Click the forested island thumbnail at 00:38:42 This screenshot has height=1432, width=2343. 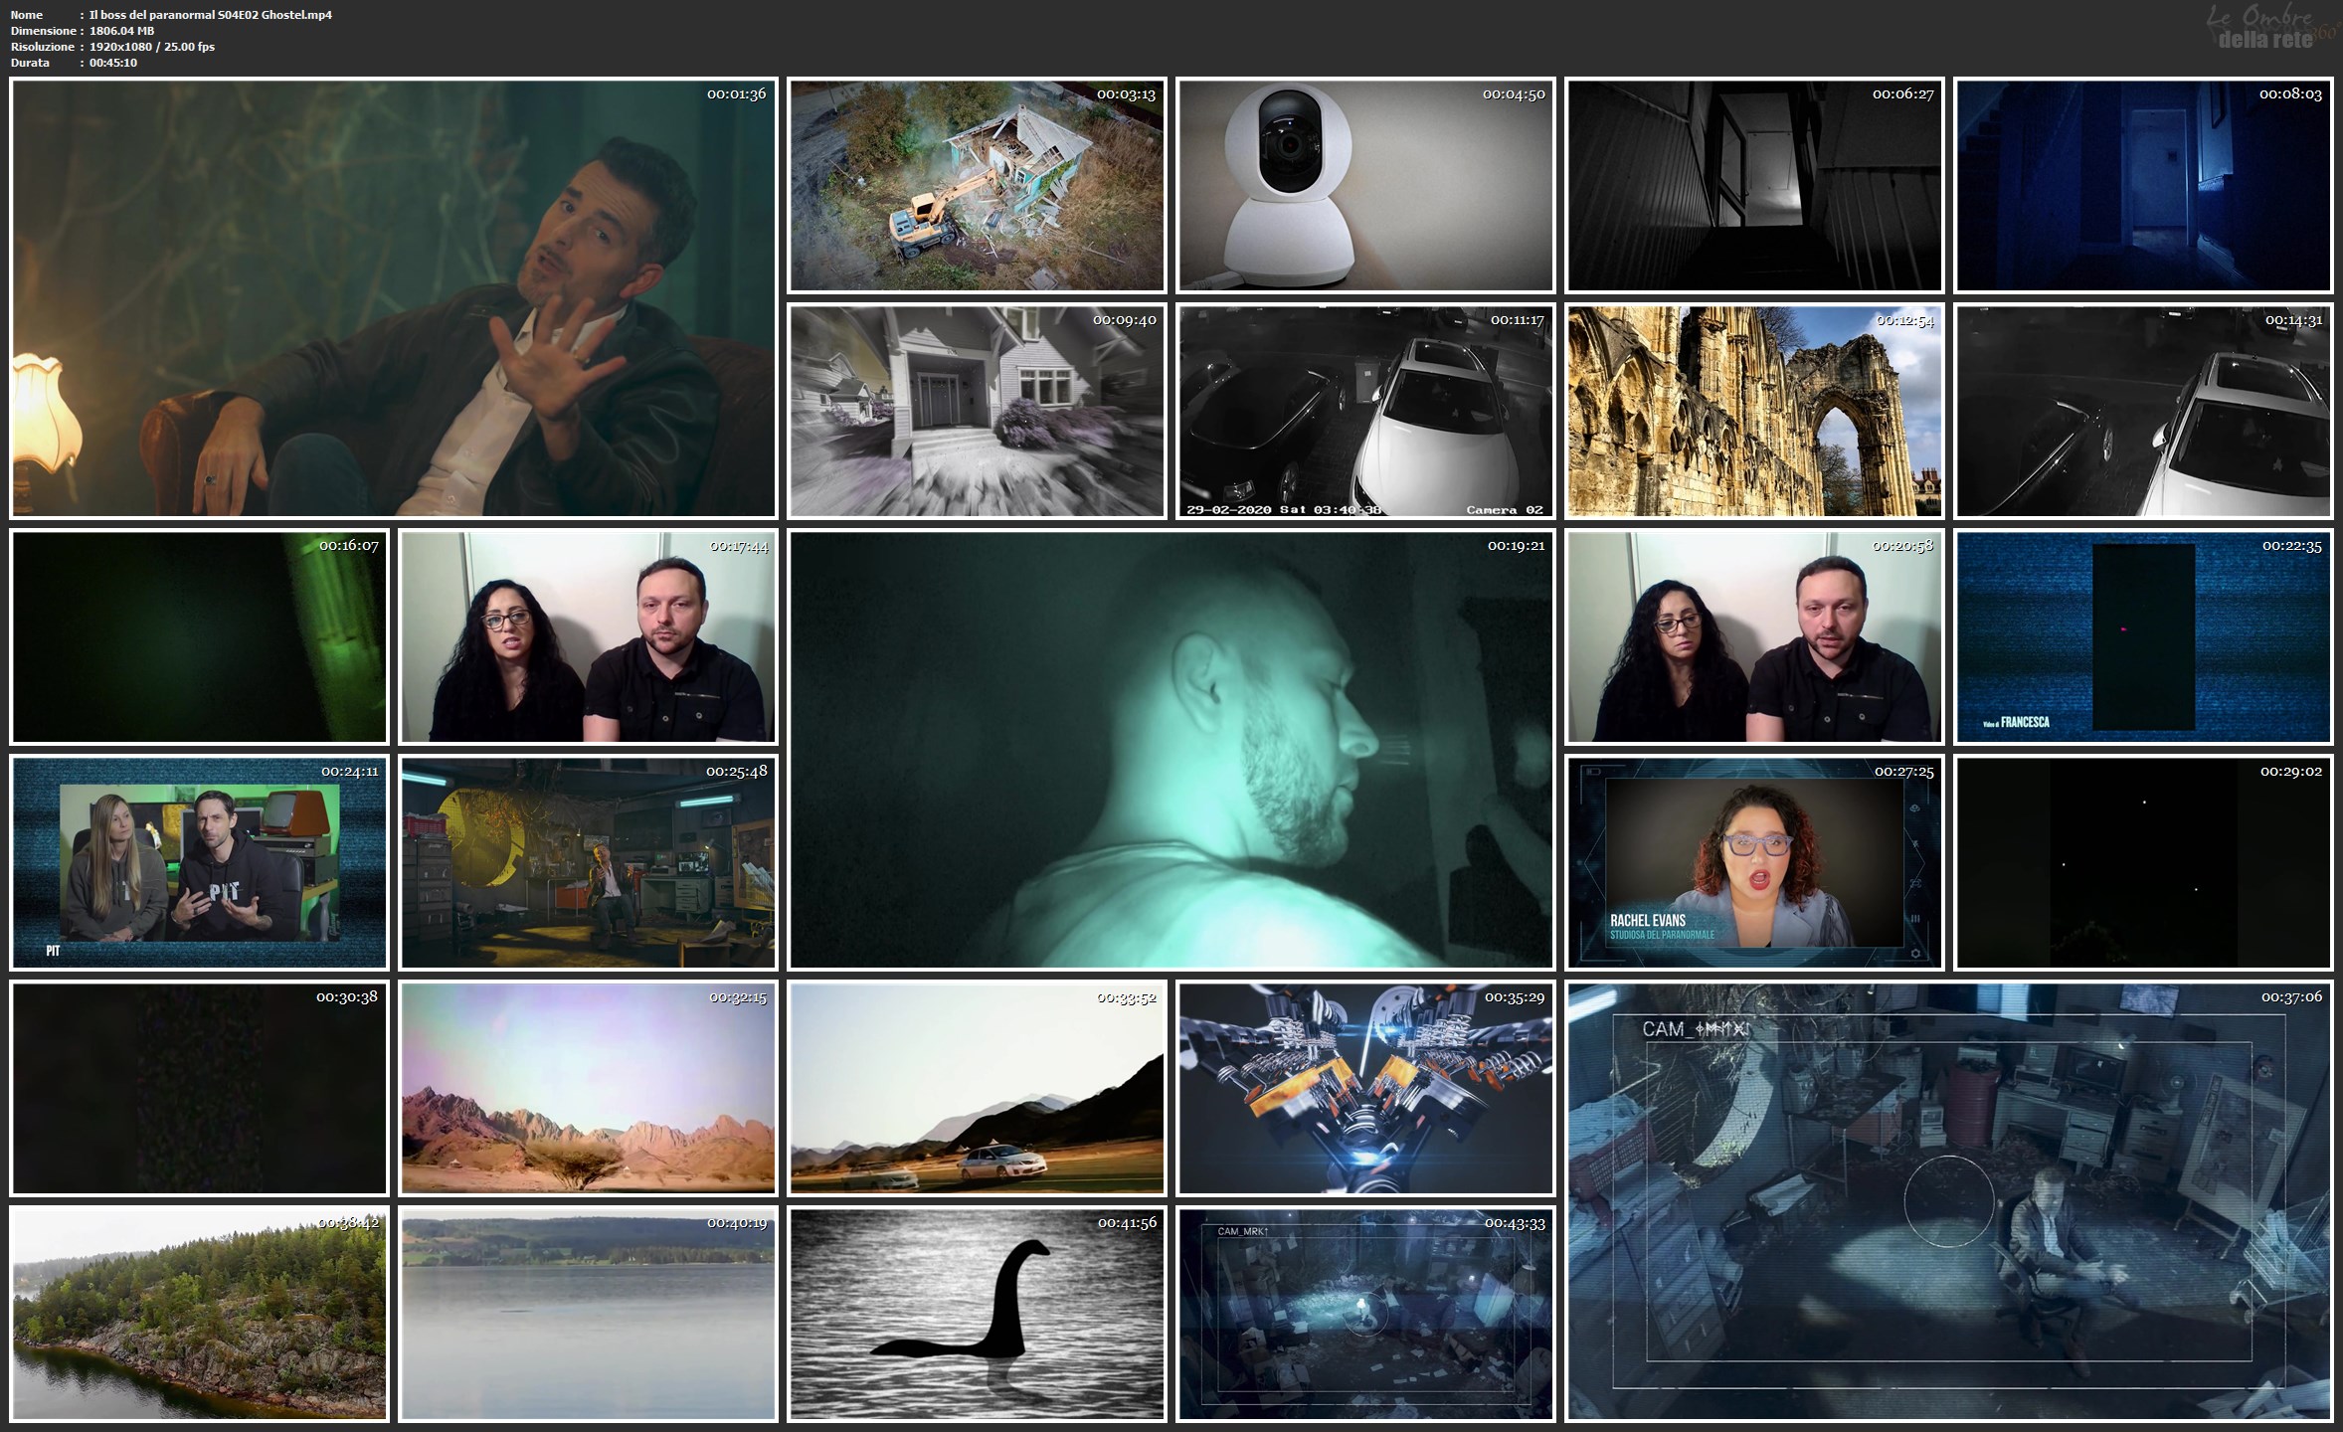(x=199, y=1314)
